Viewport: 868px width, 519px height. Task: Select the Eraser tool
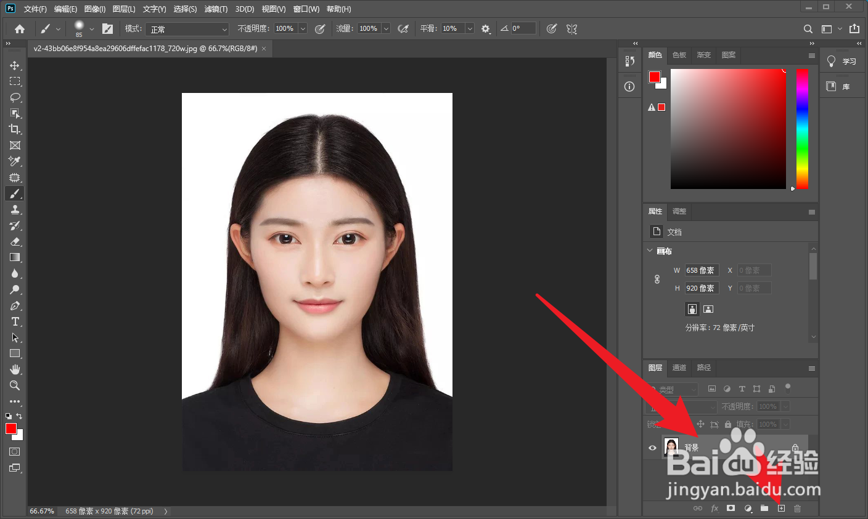pos(15,241)
